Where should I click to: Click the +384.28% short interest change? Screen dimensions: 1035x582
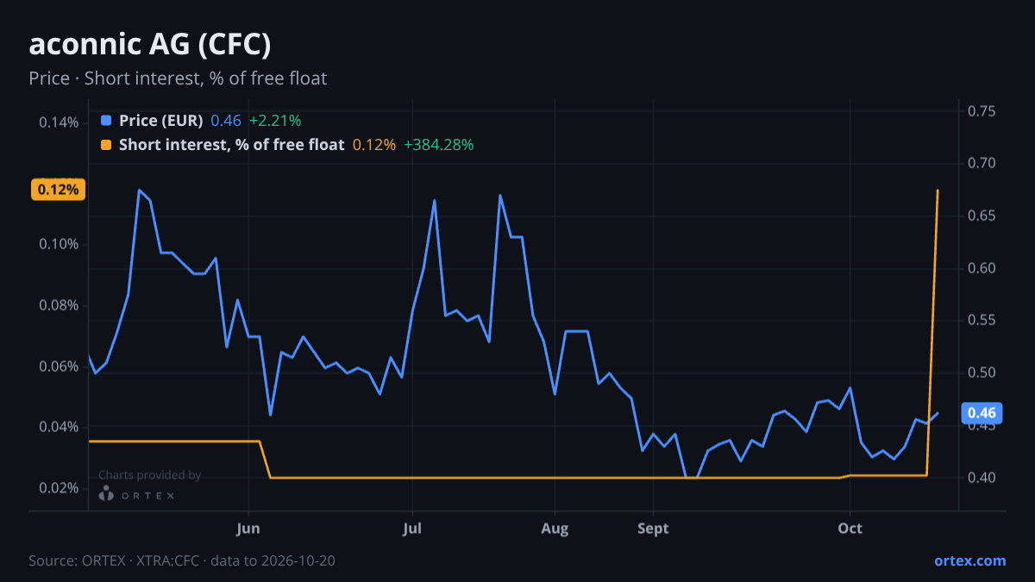(439, 145)
